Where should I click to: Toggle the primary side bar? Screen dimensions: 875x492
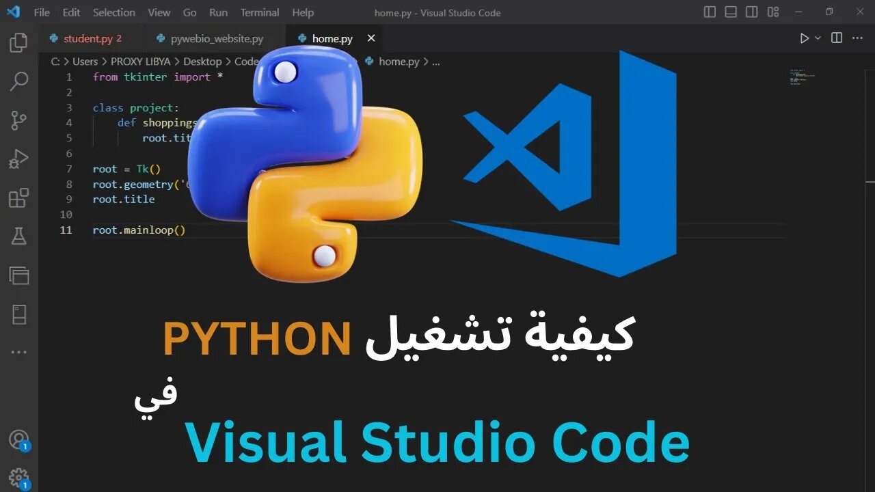[x=710, y=12]
